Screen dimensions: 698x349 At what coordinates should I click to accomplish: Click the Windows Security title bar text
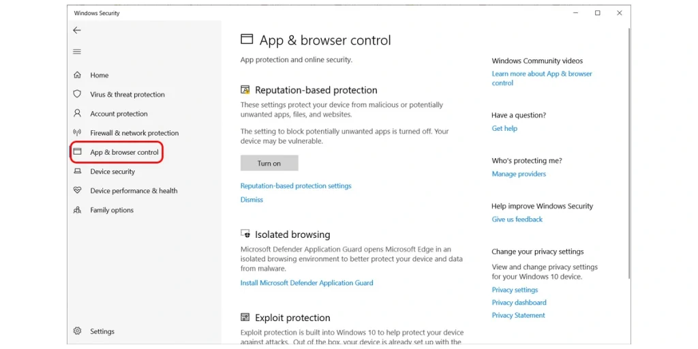pos(97,13)
